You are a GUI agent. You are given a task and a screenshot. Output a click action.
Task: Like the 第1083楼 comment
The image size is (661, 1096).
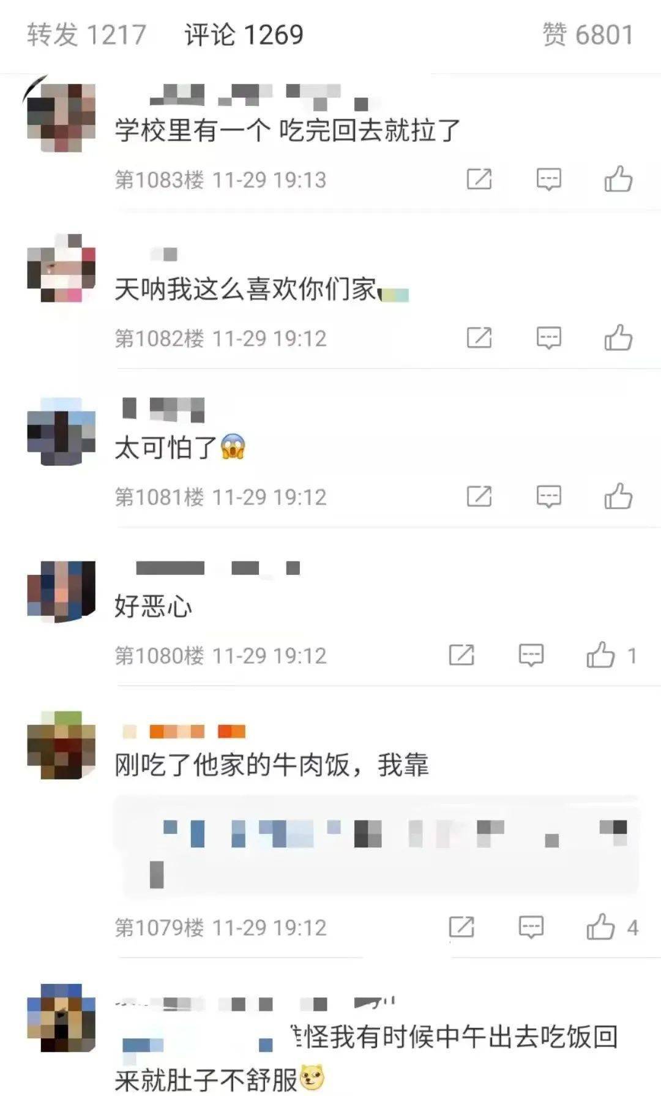click(x=618, y=179)
